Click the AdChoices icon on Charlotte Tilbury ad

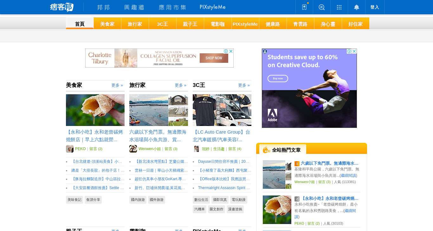(226, 51)
